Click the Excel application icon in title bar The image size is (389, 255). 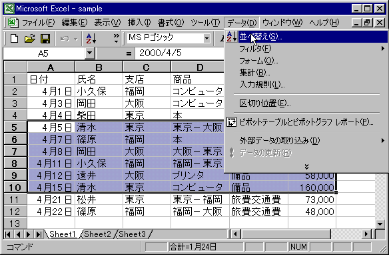pyautogui.click(x=9, y=9)
